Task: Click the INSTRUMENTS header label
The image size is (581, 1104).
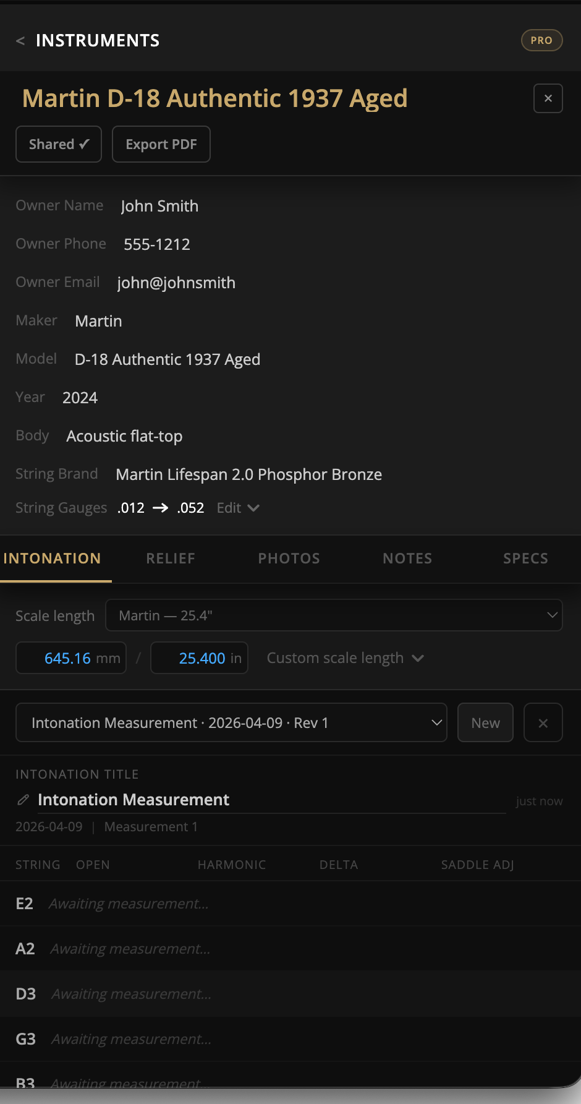Action: point(98,41)
